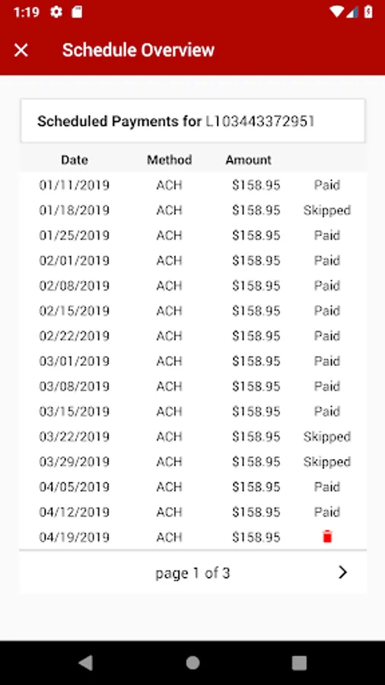Tap loan number L103443372951
This screenshot has height=685, width=385.
[260, 121]
